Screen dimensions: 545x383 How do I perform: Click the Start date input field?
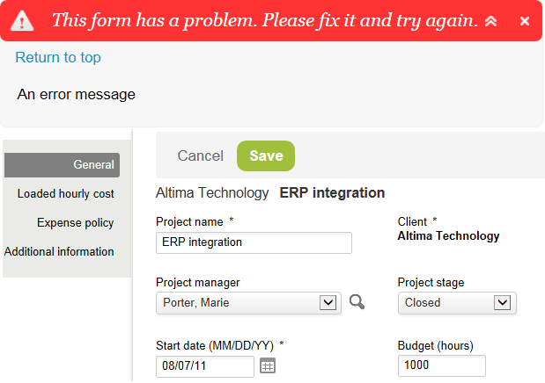tap(204, 366)
